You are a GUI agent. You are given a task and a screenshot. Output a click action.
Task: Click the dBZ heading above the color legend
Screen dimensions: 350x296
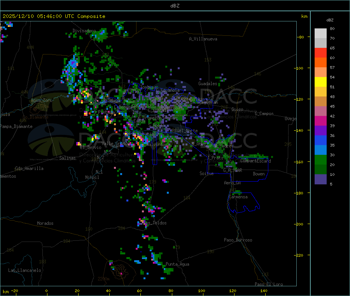pos(330,20)
